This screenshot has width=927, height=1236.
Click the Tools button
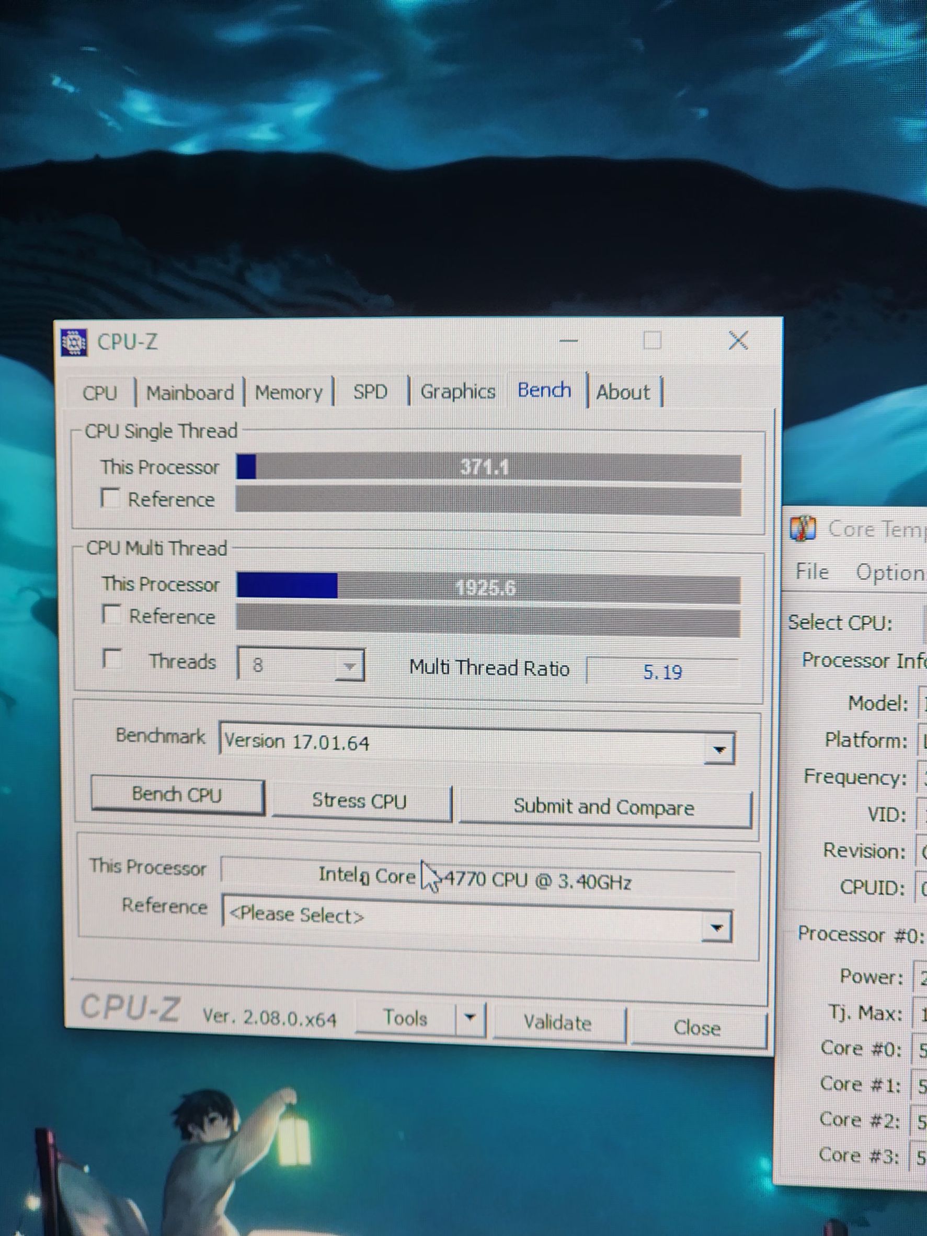(405, 1017)
